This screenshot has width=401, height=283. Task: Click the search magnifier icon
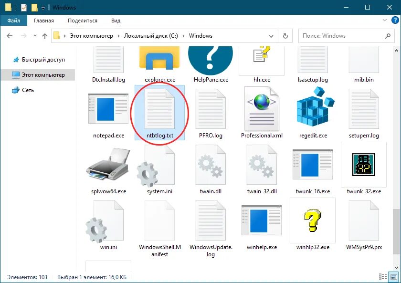pos(388,36)
